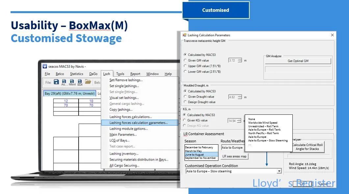The image size is (349, 194).
Task: Open the Route/Weather combo box showing Asia to Europe
Action: tap(233, 148)
